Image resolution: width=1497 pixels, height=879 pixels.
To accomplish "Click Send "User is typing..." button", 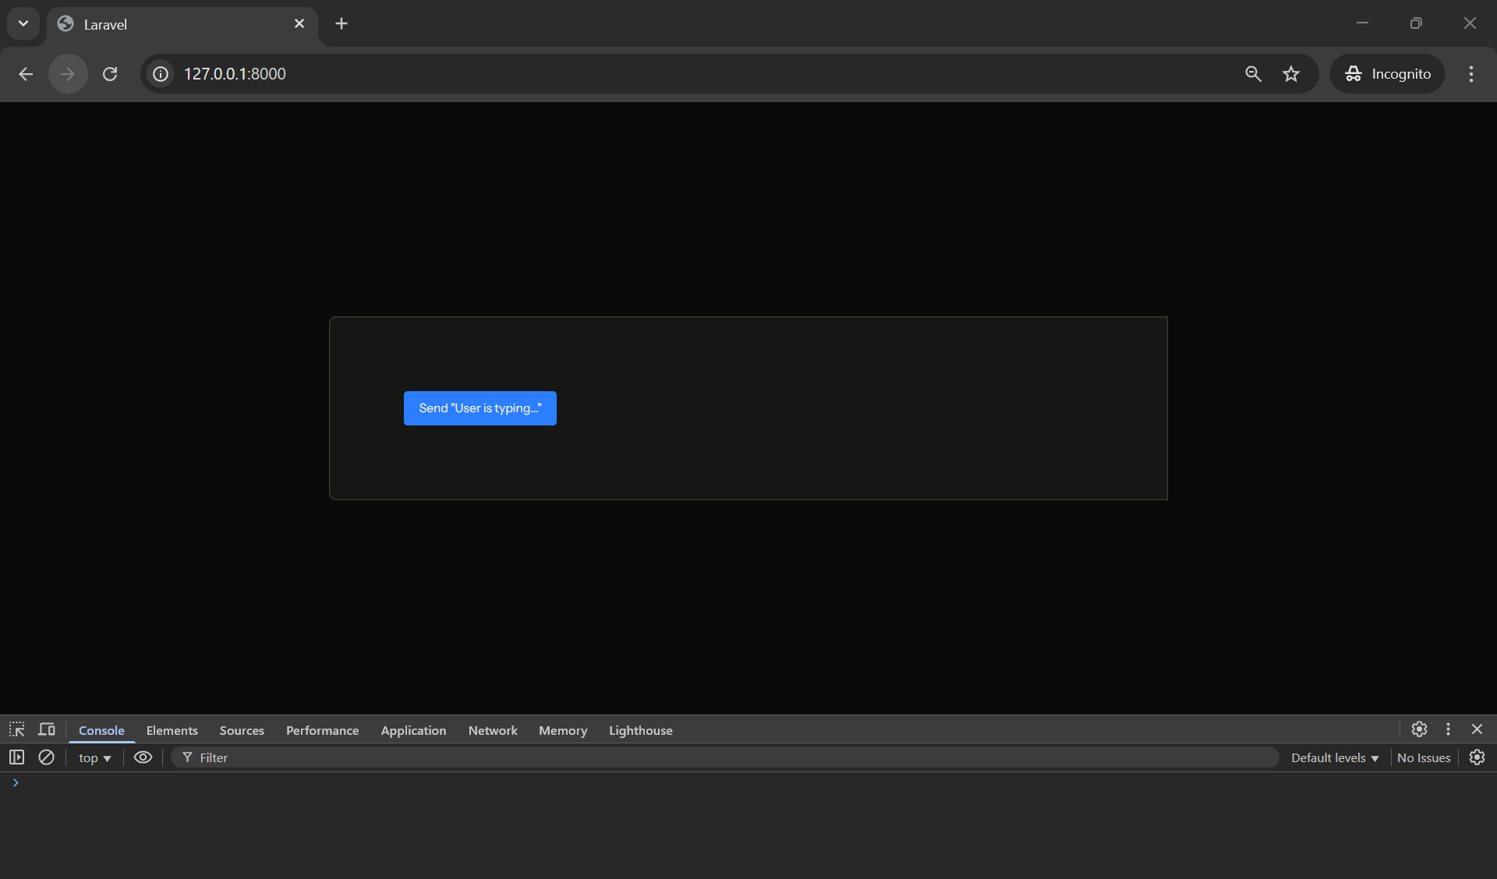I will click(x=480, y=408).
